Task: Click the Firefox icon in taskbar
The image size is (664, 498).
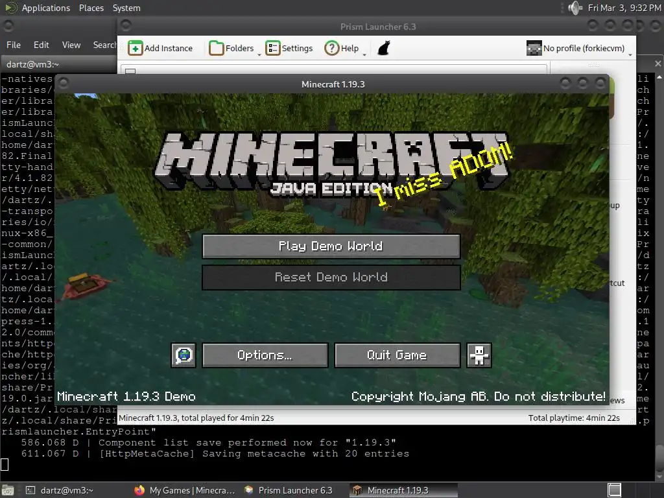Action: click(x=139, y=490)
